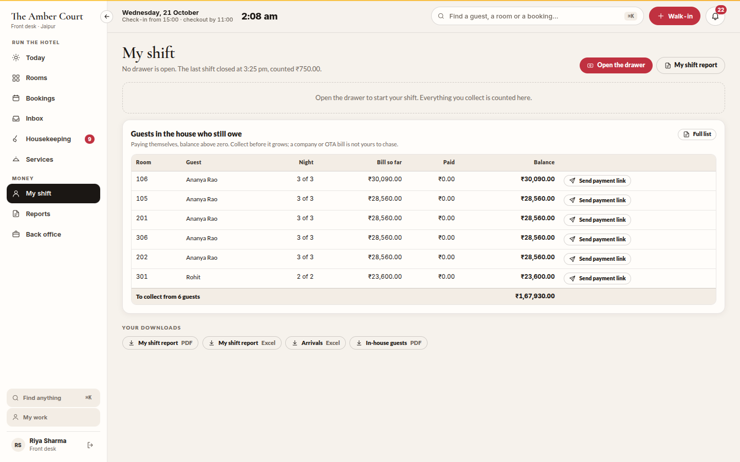This screenshot has width=740, height=462.
Task: Click the Balance column header
Action: point(544,162)
